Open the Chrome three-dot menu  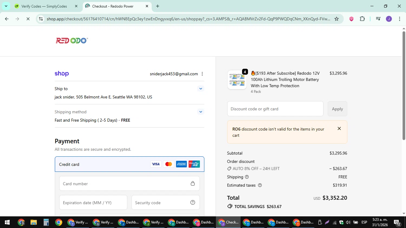(x=400, y=19)
